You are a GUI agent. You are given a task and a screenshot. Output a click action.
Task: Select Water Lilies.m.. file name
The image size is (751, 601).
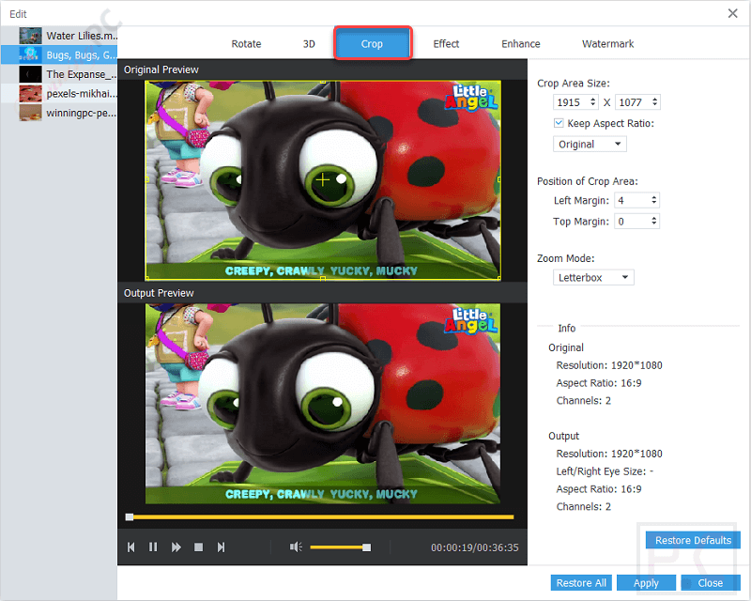(82, 36)
